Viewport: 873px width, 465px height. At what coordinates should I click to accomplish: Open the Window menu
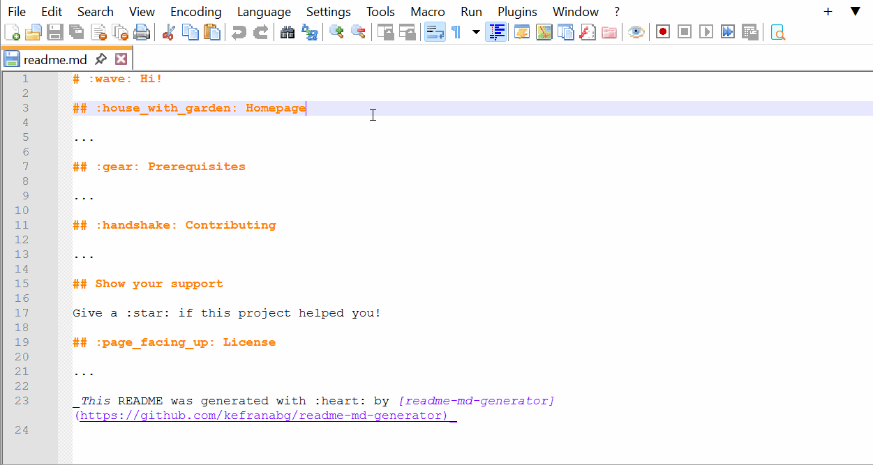pos(576,12)
